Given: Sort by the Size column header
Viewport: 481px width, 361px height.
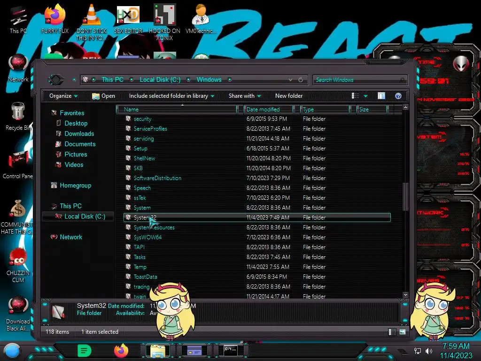Looking at the screenshot, I should click(372, 109).
